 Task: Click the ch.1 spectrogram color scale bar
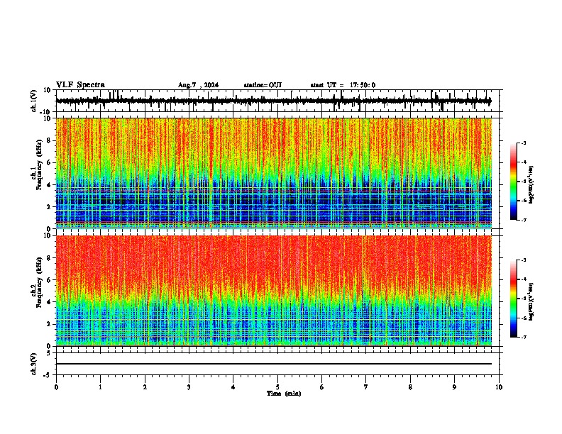click(x=514, y=182)
